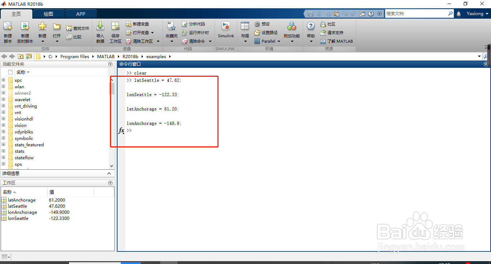Open the 布局 layout dropdown

(x=245, y=41)
